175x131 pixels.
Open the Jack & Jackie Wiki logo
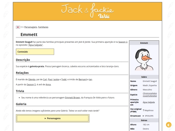[x=87, y=11]
